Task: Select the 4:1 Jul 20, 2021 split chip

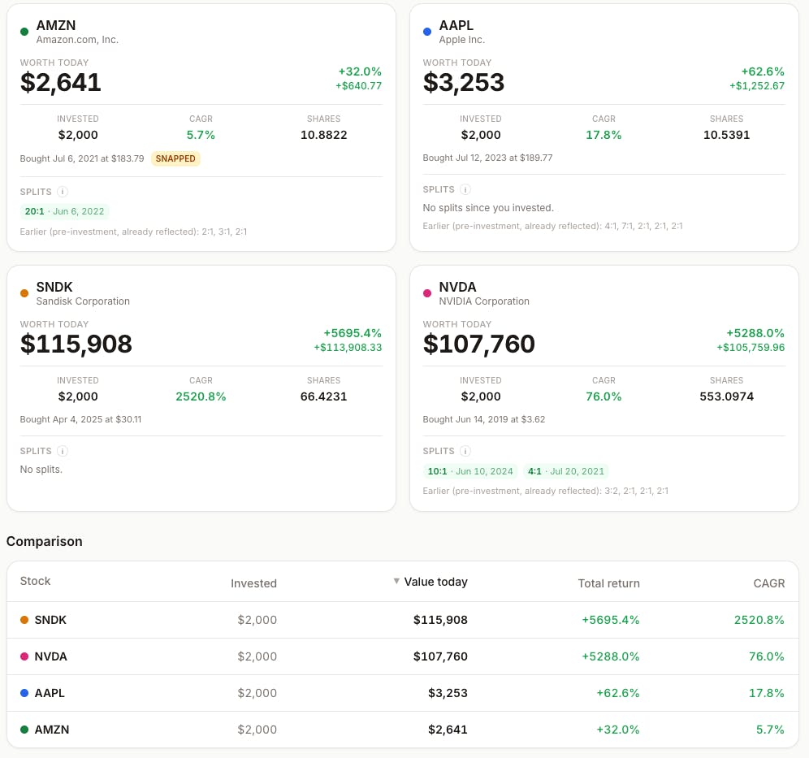Action: pyautogui.click(x=565, y=471)
